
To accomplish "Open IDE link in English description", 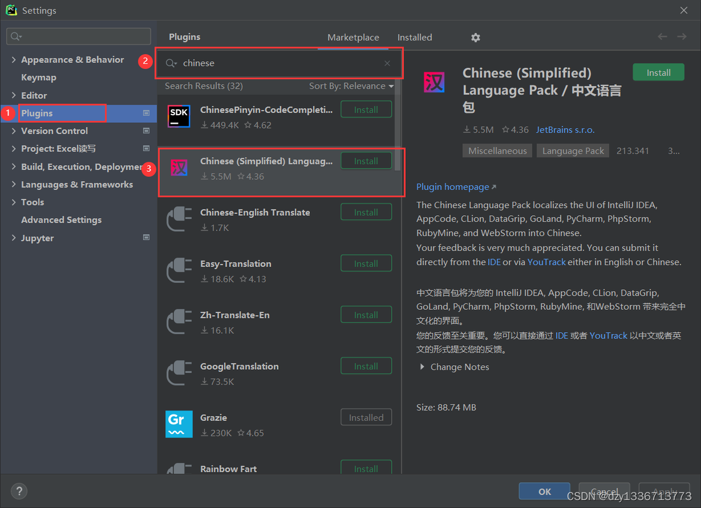I will click(x=494, y=262).
